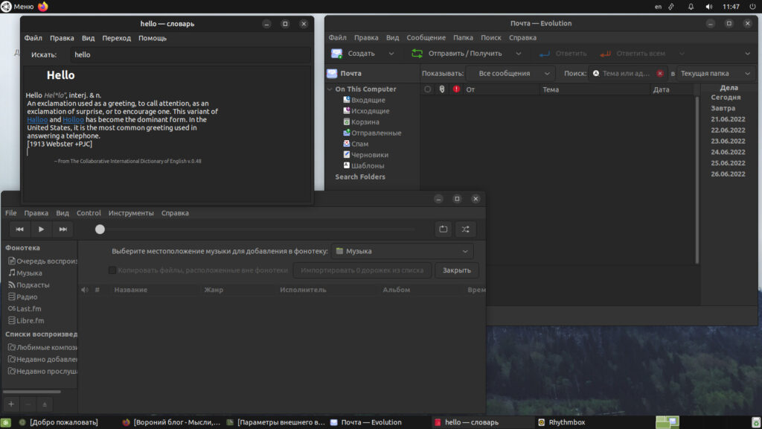Toggle repeat mode in Rhythmbox

click(x=444, y=229)
